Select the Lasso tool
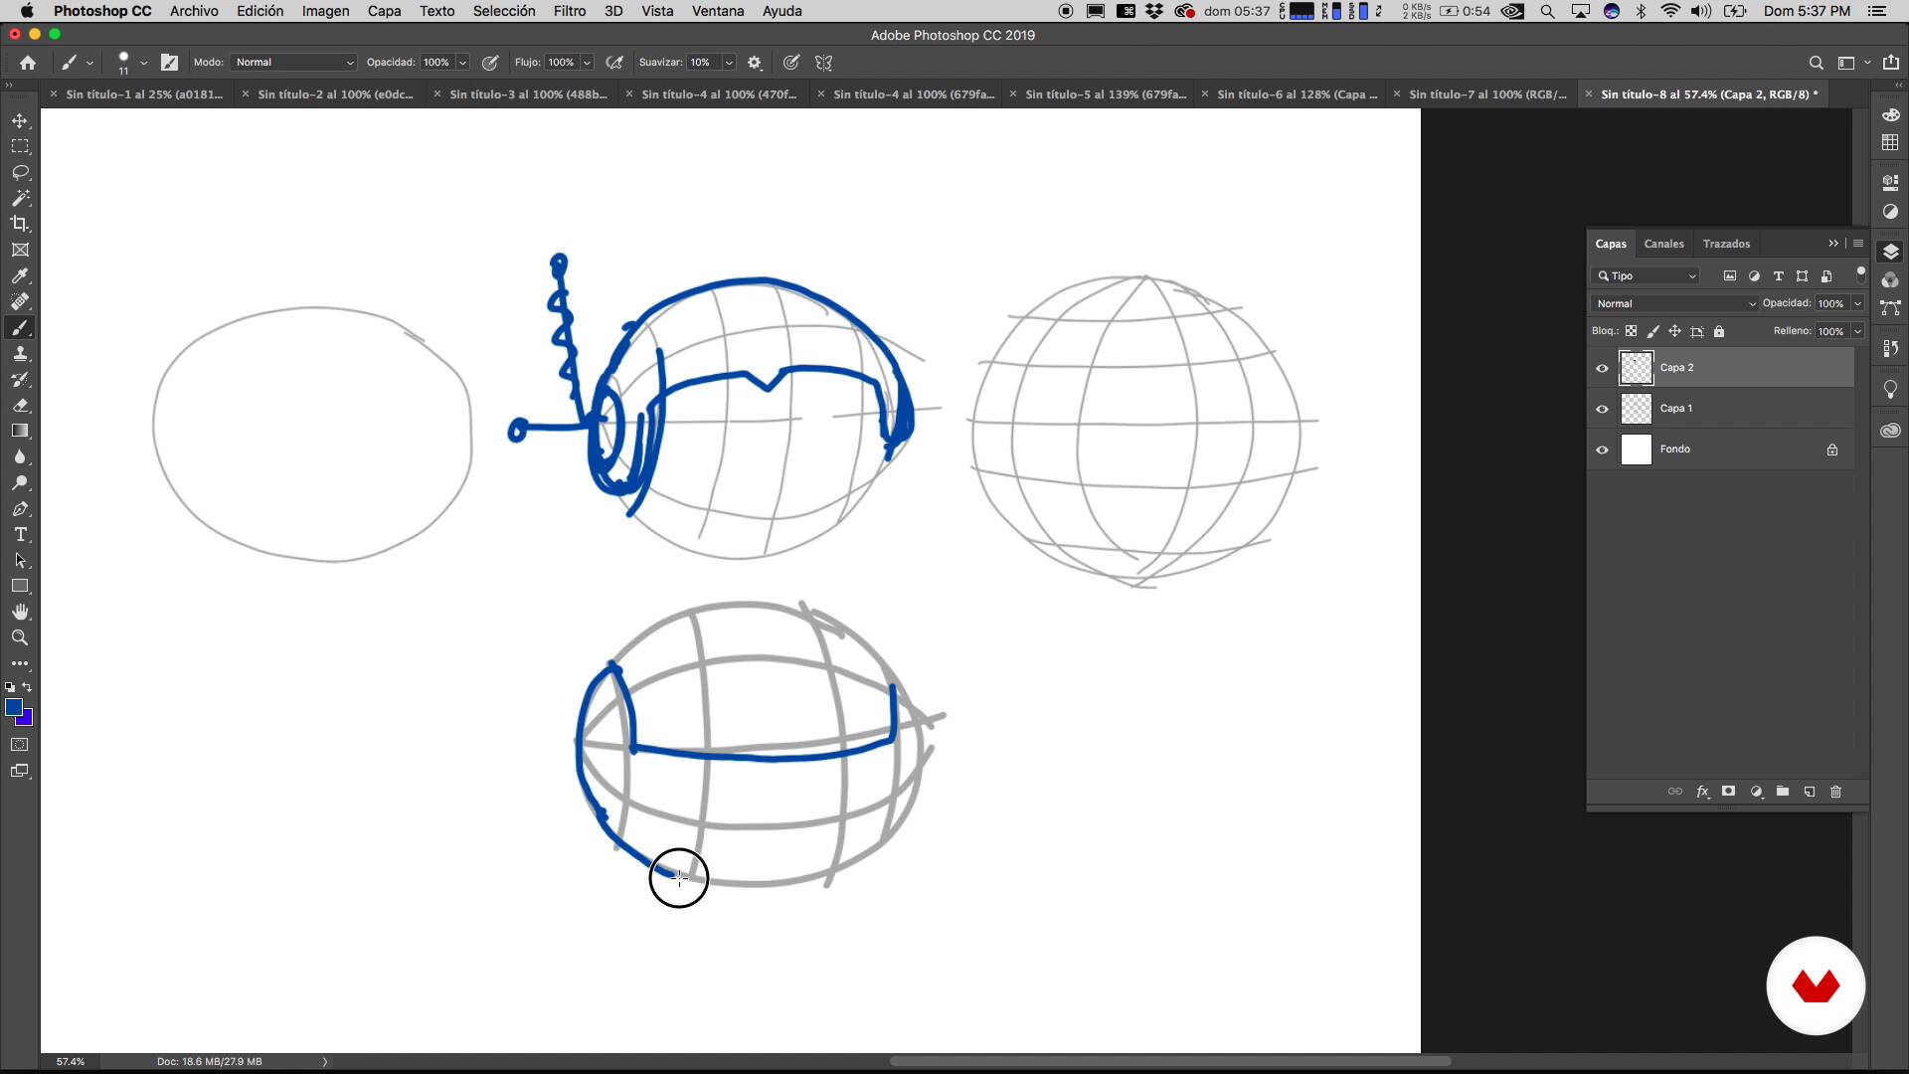The width and height of the screenshot is (1909, 1074). point(20,172)
